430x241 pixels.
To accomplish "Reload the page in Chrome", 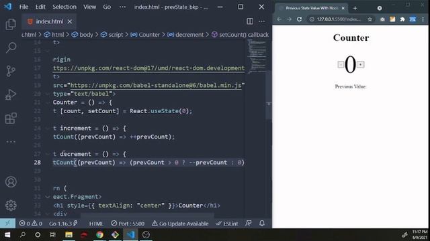I will pos(299,19).
